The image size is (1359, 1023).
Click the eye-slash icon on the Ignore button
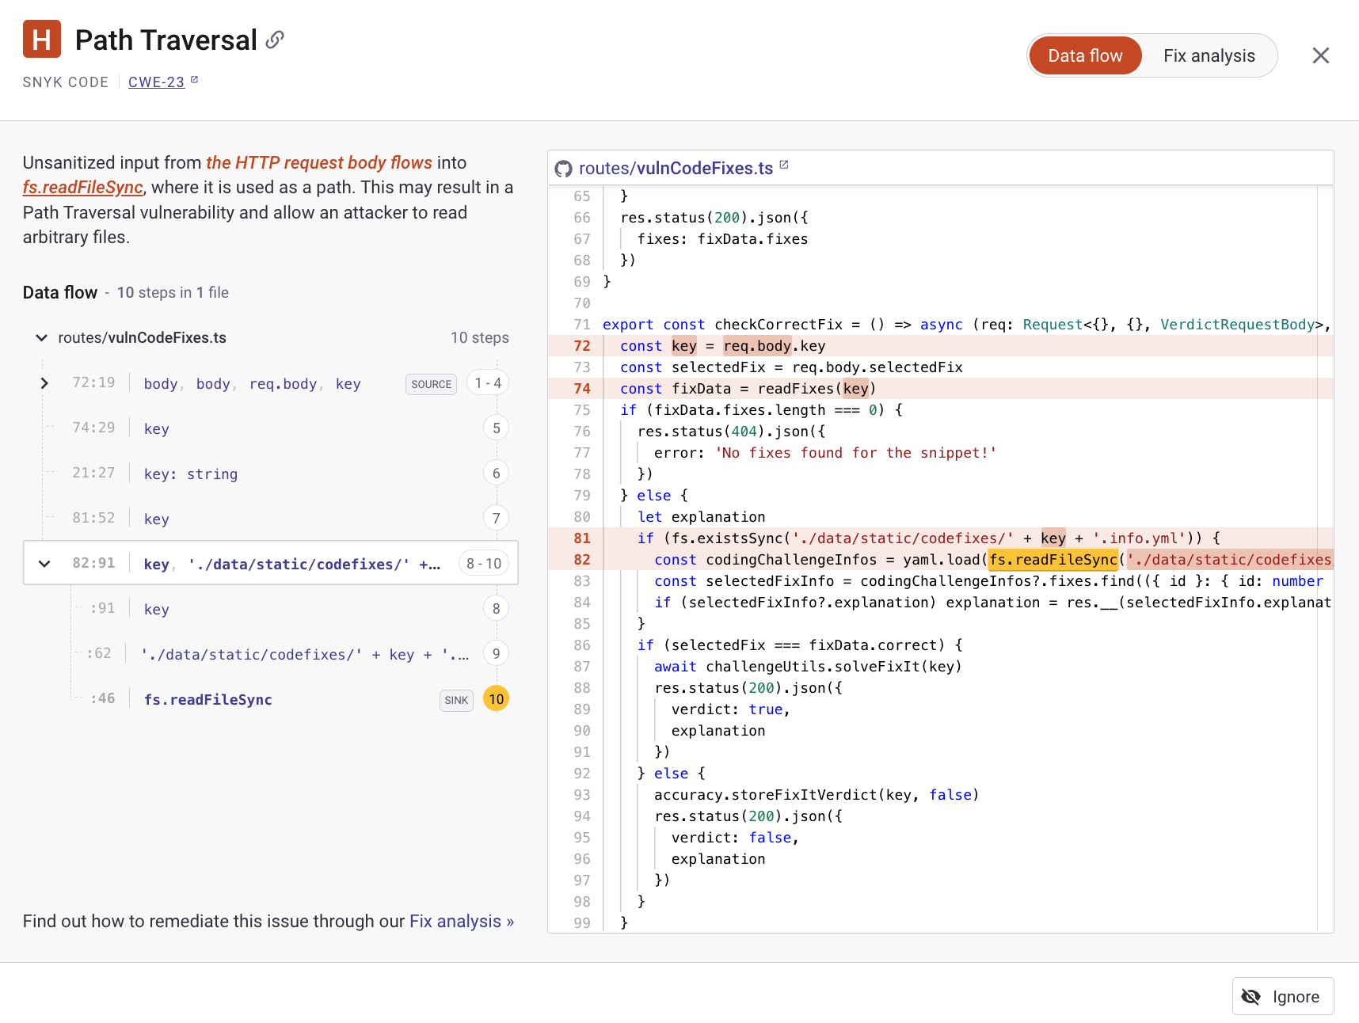coord(1251,996)
